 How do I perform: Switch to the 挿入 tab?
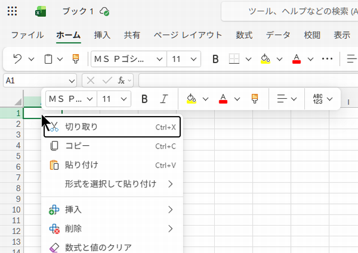point(102,35)
